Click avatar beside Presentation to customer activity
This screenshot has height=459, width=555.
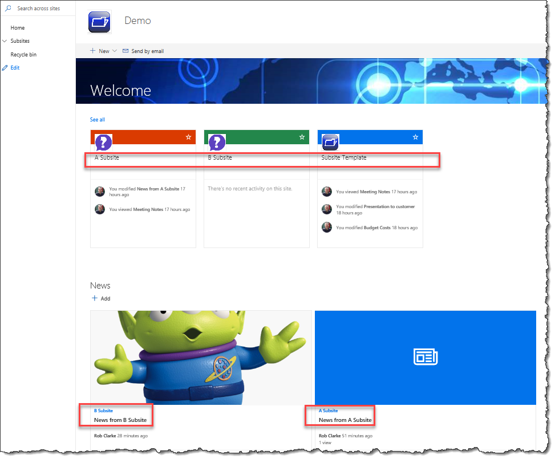click(327, 209)
